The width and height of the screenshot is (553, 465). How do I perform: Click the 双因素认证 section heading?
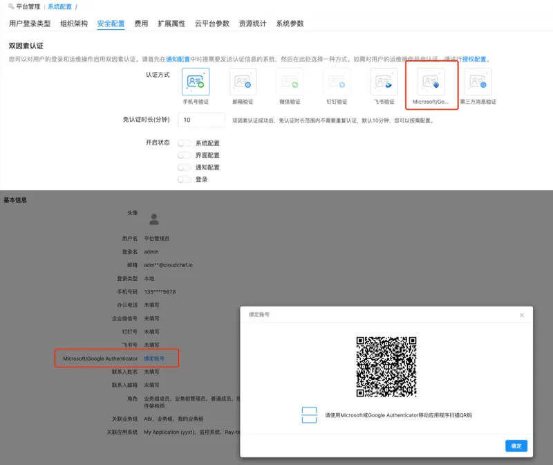26,46
